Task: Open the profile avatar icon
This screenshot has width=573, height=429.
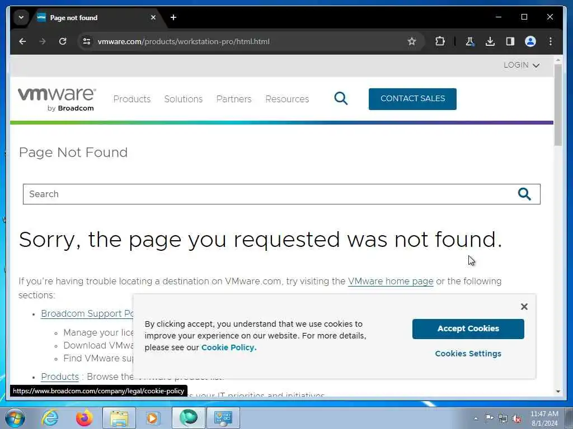Action: coord(530,41)
